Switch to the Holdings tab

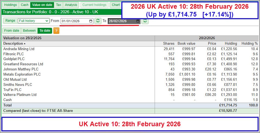click(x=11, y=5)
